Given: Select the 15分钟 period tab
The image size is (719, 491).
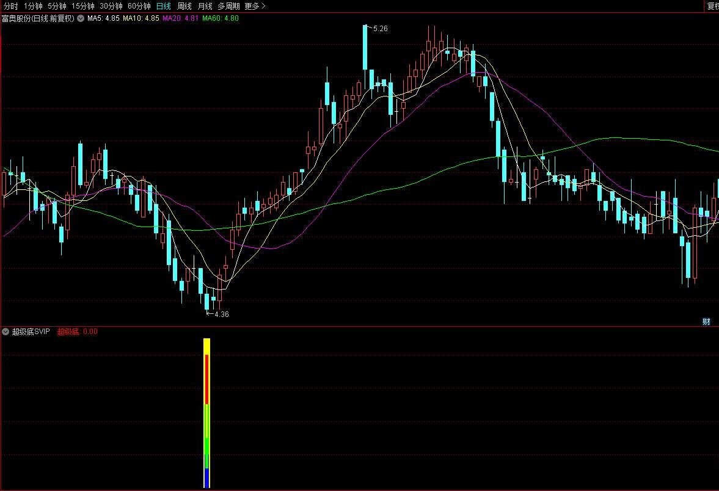Looking at the screenshot, I should pos(83,6).
